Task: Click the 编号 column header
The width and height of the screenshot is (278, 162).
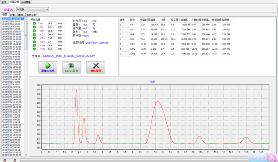Action: (x=124, y=20)
